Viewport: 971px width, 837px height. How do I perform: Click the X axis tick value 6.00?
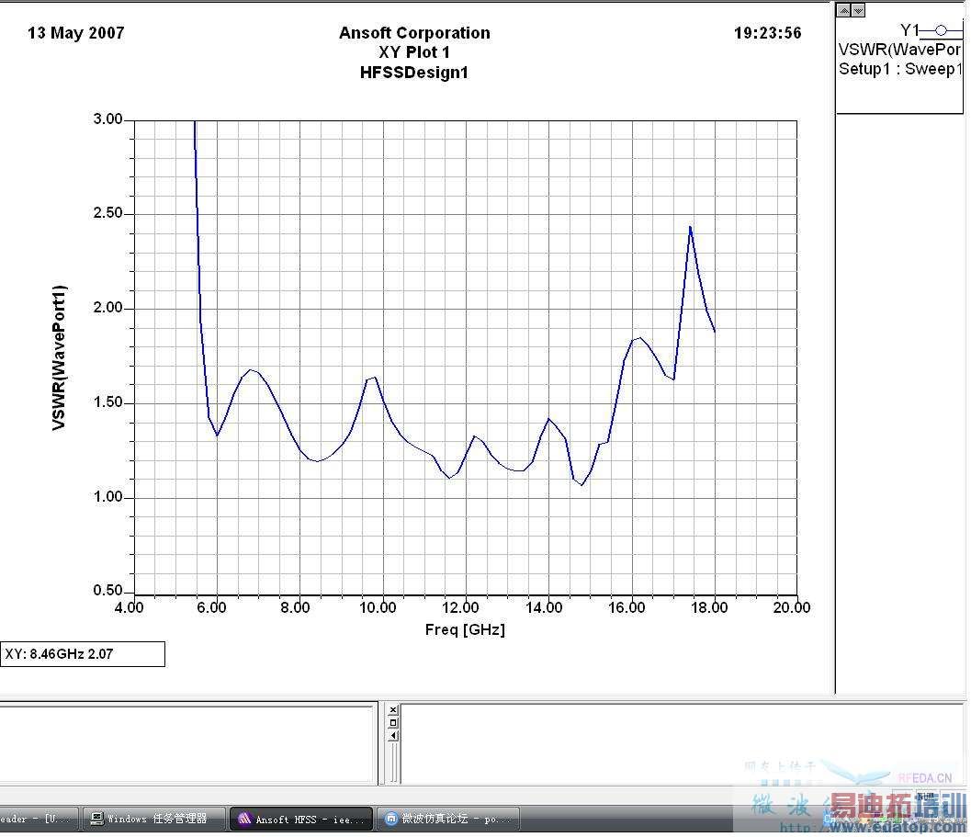tap(212, 608)
